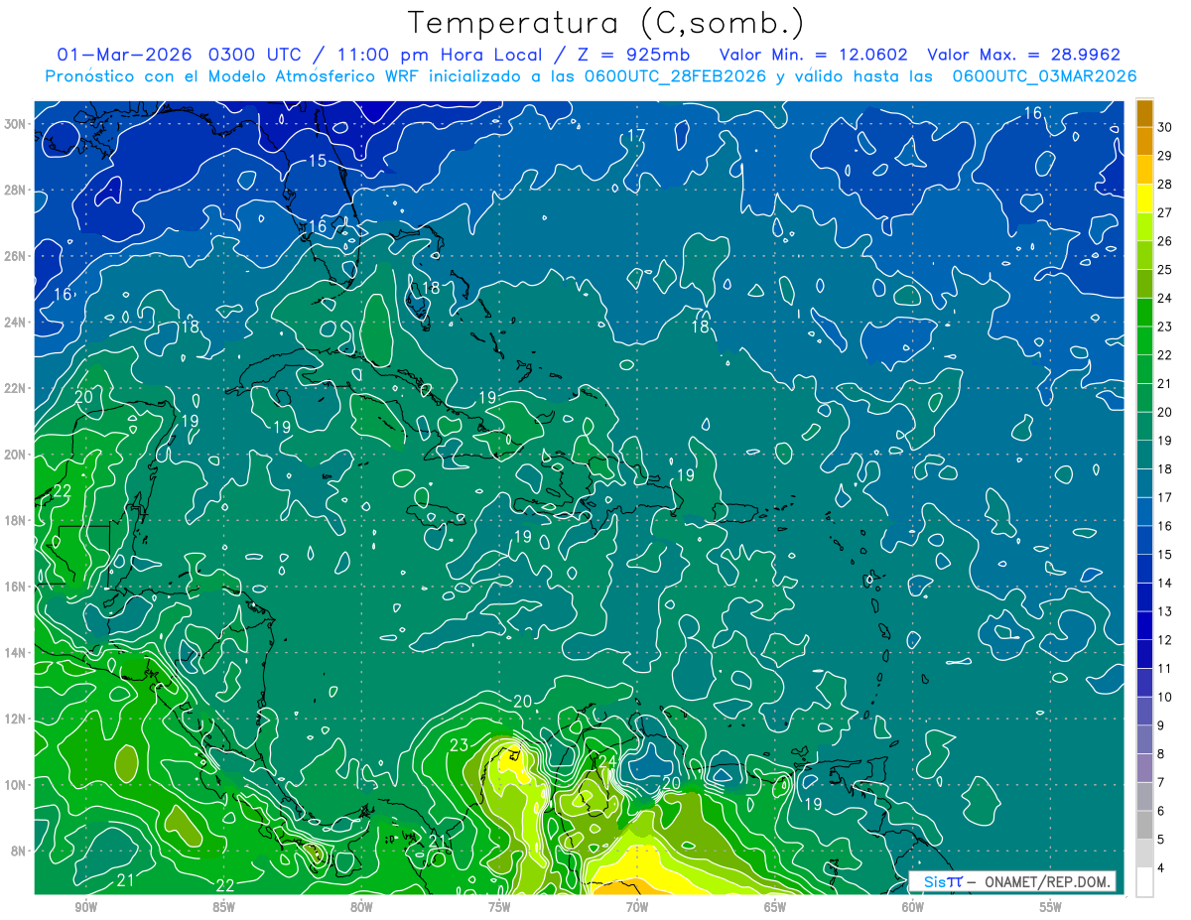The width and height of the screenshot is (1191, 920).
Task: Click the 30 label on the color scale
Action: (x=1166, y=127)
